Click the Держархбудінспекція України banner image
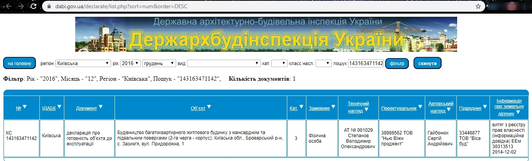 pos(266,34)
